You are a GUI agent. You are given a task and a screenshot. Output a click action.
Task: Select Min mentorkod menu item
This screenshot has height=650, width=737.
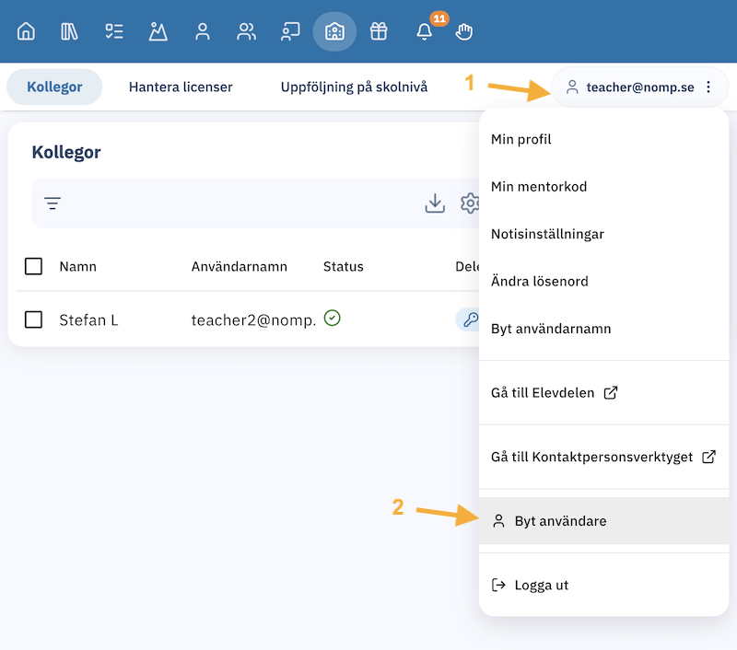[x=603, y=187]
